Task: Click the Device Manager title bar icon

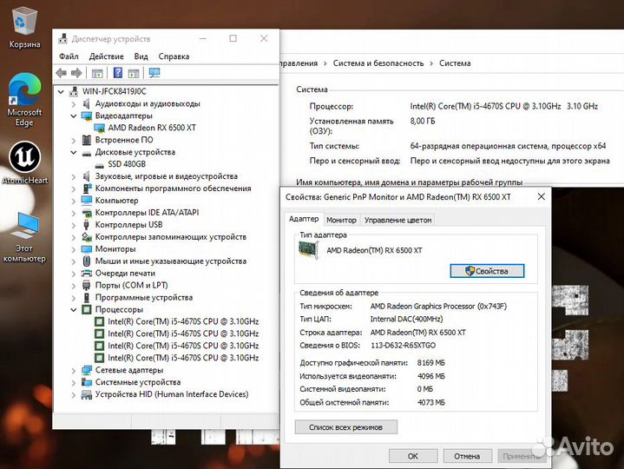Action: tap(62, 38)
